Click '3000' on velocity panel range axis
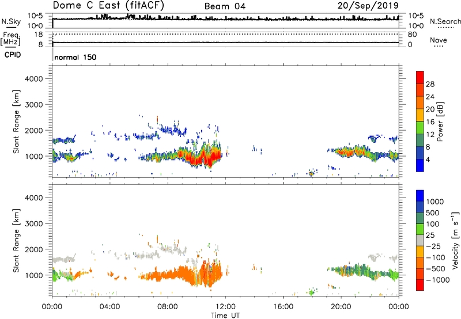Image resolution: width=461 pixels, height=319 pixels. (34, 223)
